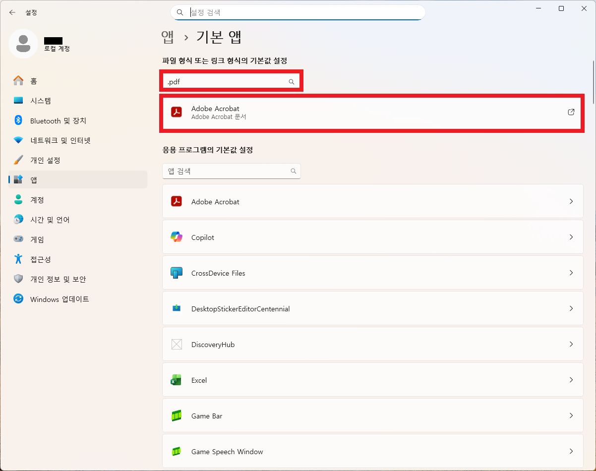This screenshot has height=471, width=596.
Task: Click the Windows 업데이트 icon
Action: pyautogui.click(x=18, y=299)
